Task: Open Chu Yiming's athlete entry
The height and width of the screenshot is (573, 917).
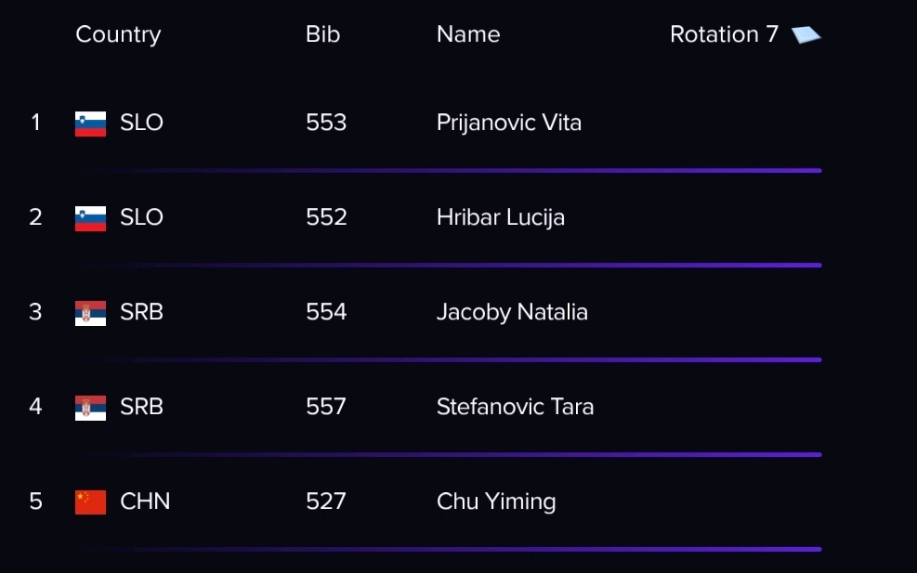Action: (496, 502)
